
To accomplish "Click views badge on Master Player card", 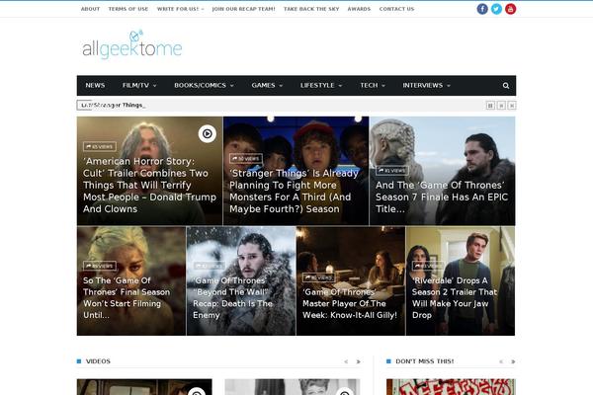I will pos(318,277).
